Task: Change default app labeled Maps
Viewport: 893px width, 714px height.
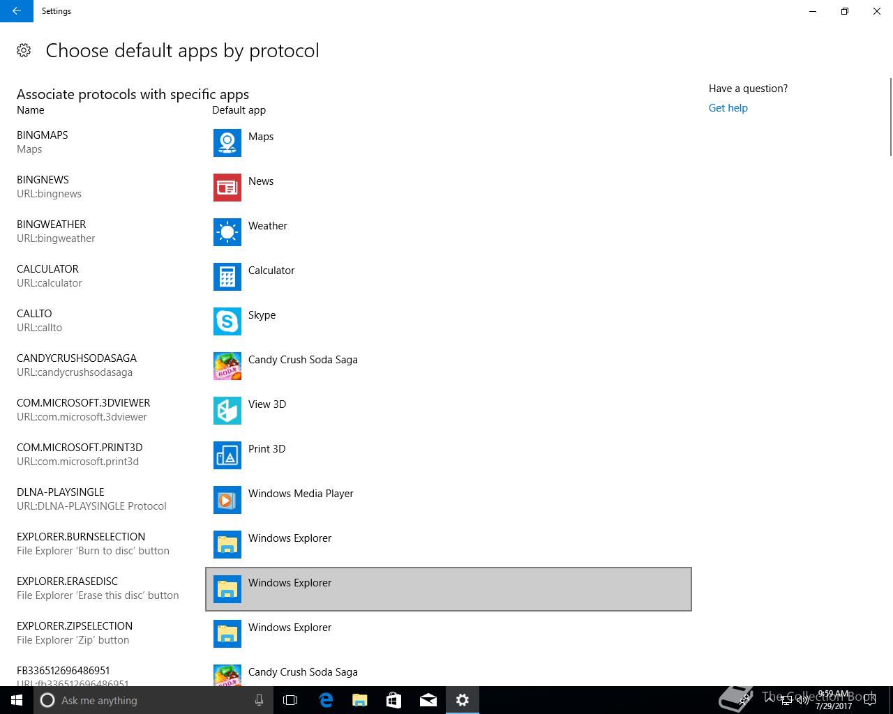Action: tap(449, 143)
